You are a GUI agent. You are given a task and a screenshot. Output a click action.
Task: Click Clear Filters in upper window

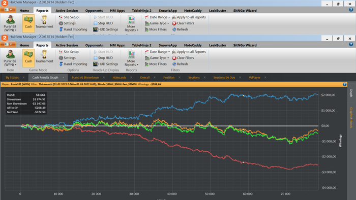[183, 23]
